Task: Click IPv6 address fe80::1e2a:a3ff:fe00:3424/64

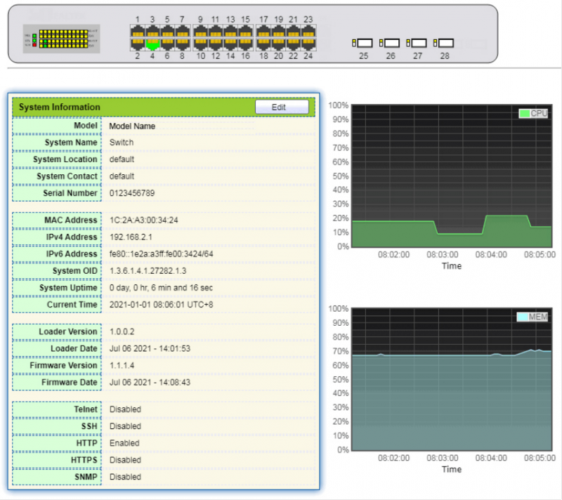Action: point(162,254)
